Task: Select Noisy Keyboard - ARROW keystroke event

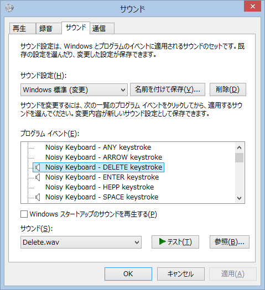Action: point(103,157)
